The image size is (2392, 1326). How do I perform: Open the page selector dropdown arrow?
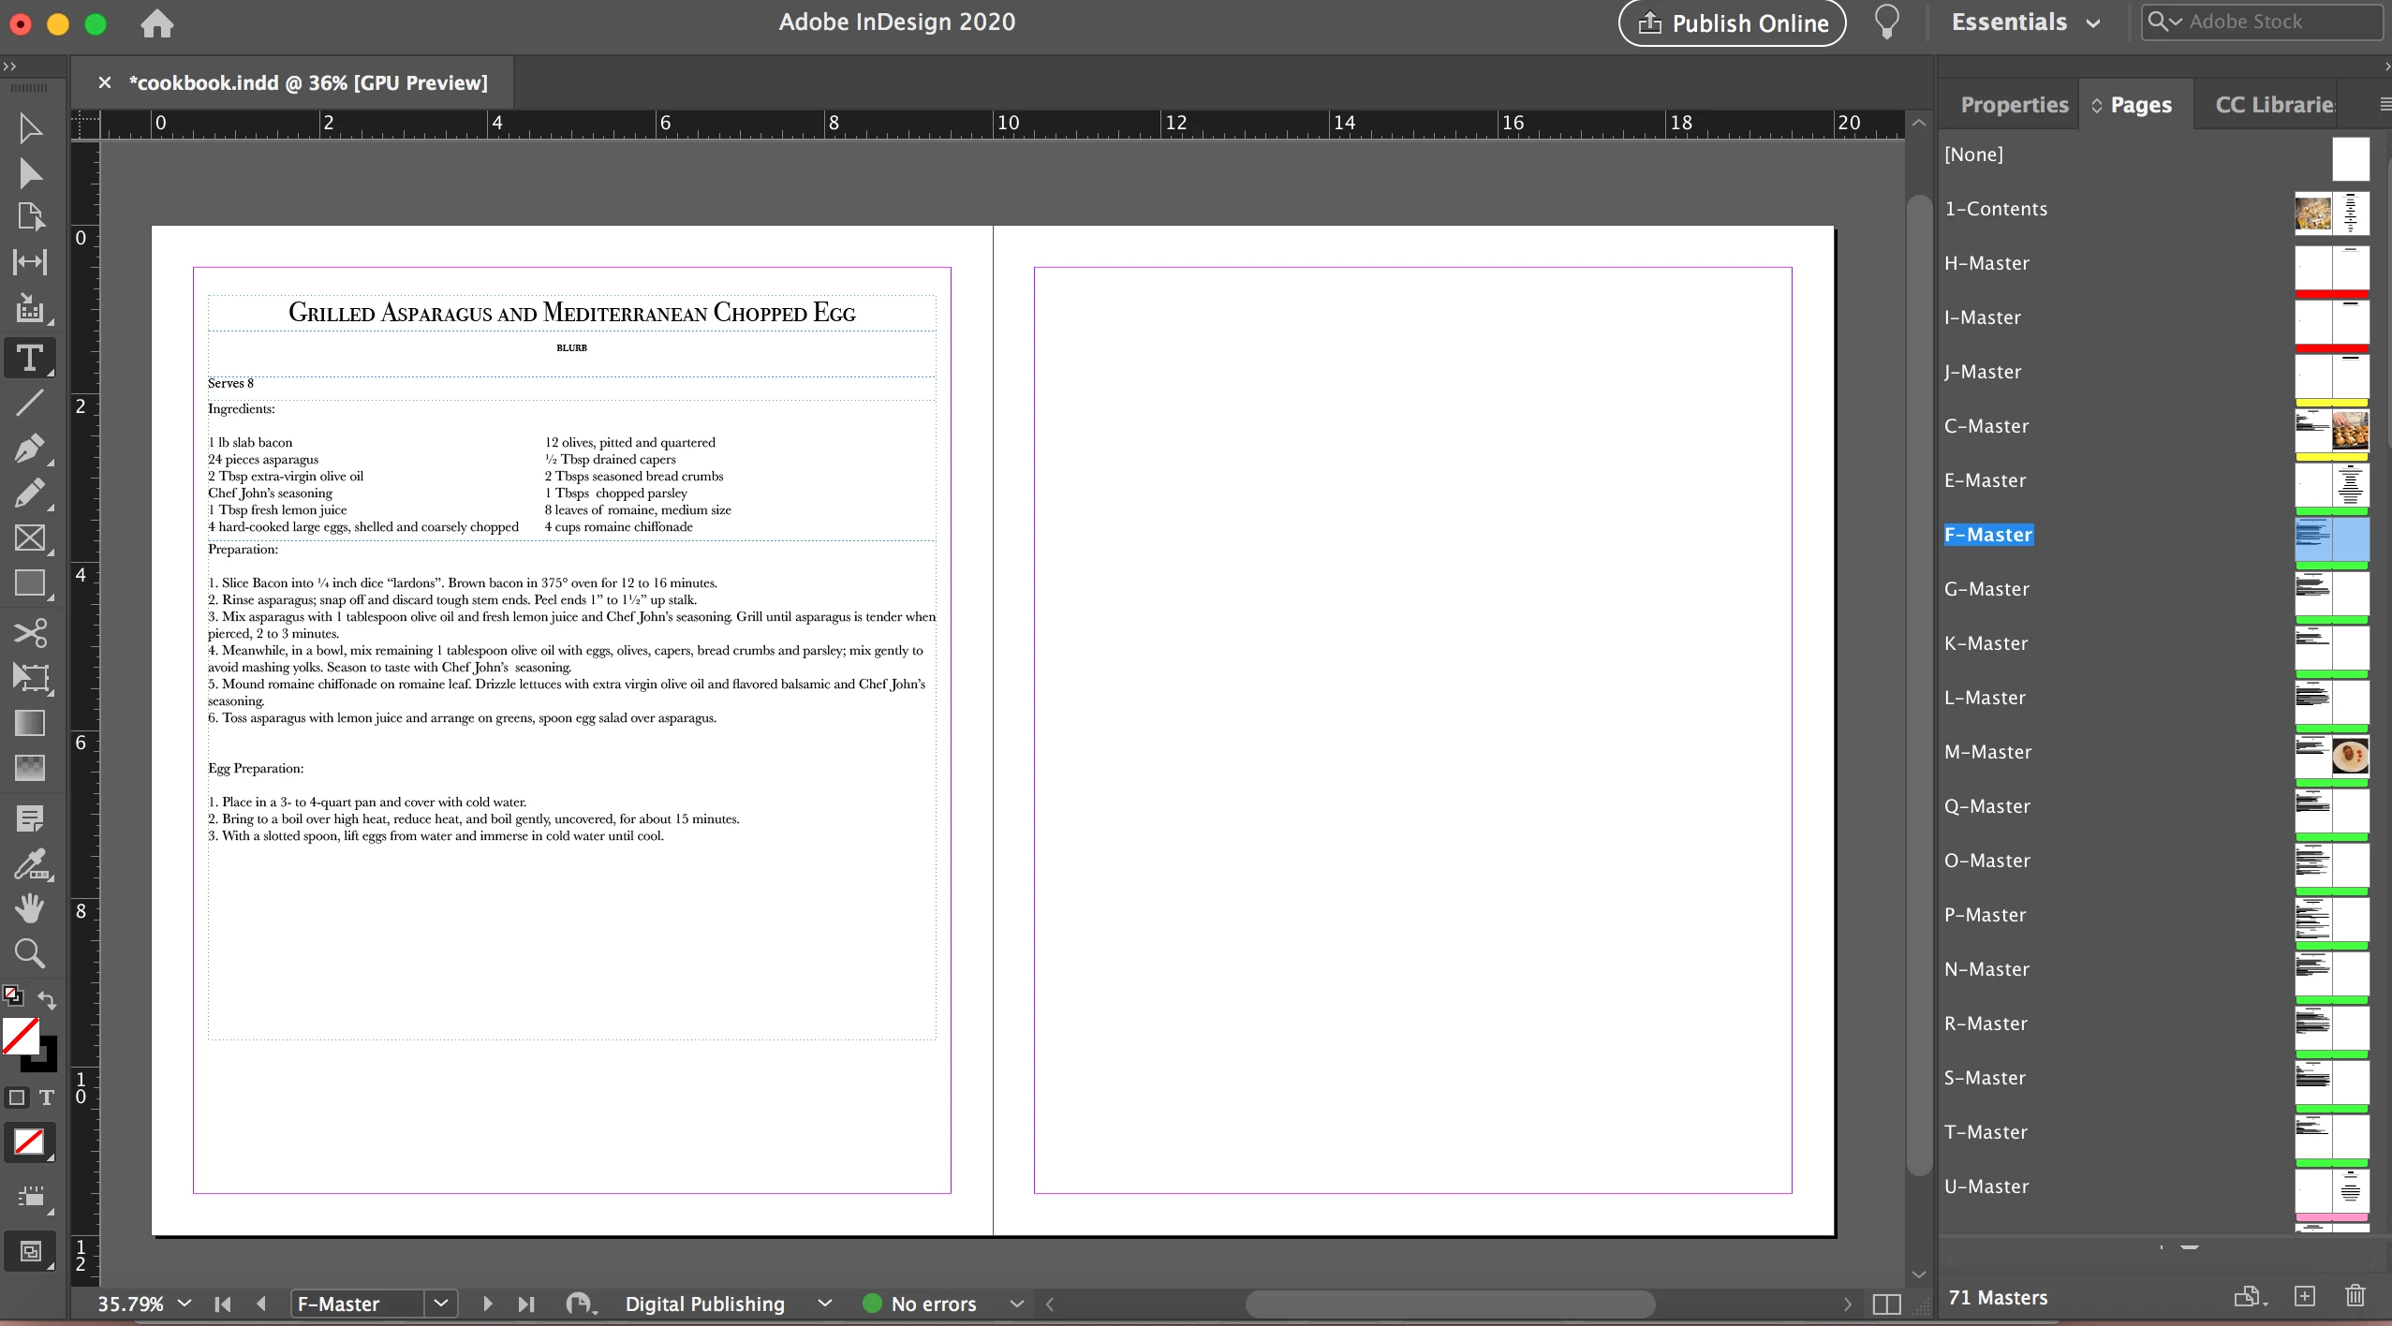tap(440, 1304)
